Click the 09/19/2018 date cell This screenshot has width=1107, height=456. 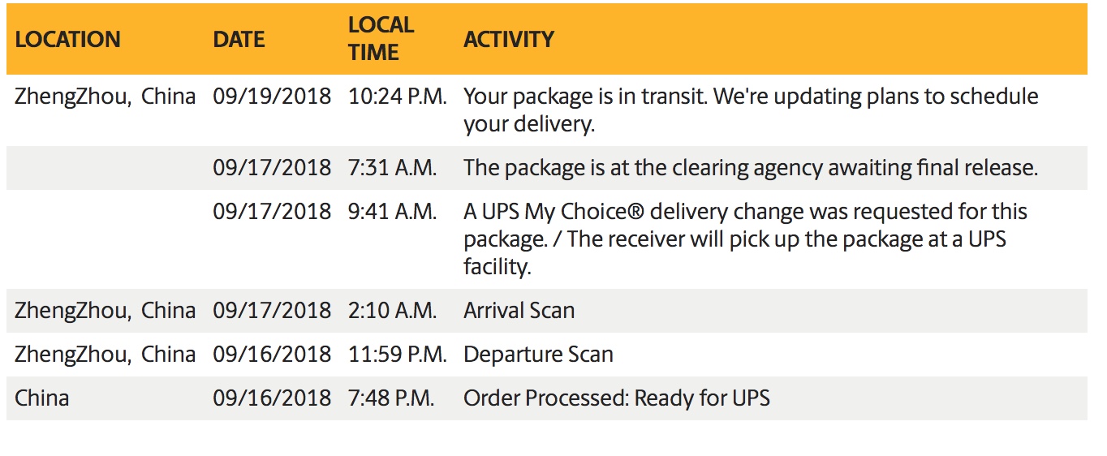coord(272,97)
